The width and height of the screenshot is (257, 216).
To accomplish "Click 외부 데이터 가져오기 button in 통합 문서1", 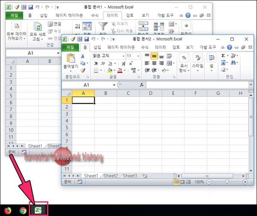I will [x=16, y=31].
